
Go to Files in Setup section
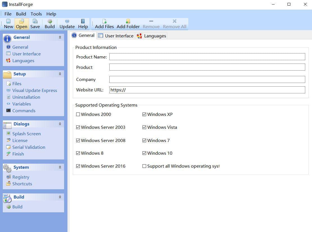17,84
